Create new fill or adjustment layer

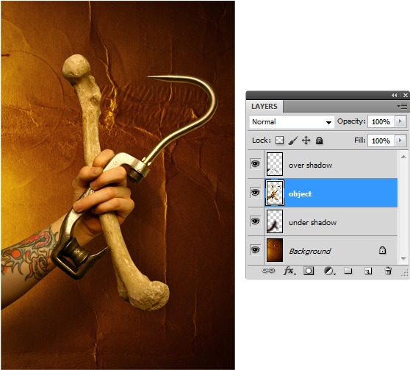pos(329,271)
